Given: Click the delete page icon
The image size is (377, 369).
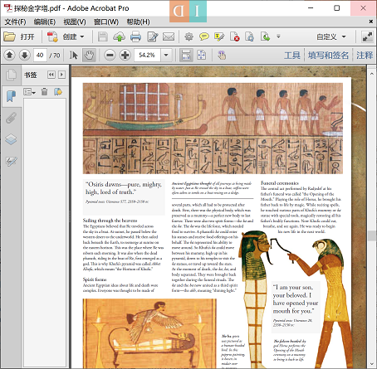Looking at the screenshot, I should 234,36.
